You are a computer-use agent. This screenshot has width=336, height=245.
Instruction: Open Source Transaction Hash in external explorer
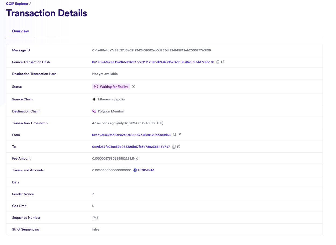223,62
